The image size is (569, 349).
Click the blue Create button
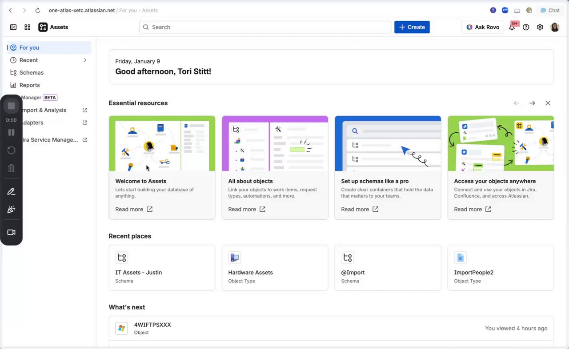tap(412, 27)
